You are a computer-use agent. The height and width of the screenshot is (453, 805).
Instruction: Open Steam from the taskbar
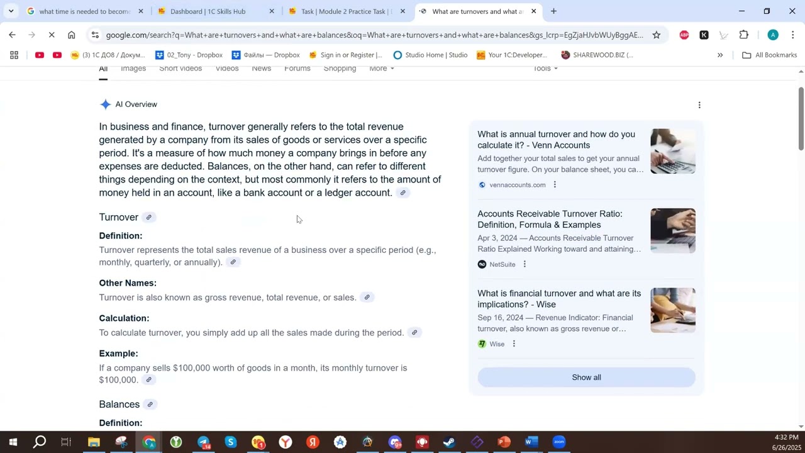pyautogui.click(x=449, y=442)
